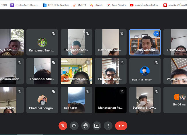
Task: Click muted mic icon on Surachai Sitaw tile
Action: point(156,91)
